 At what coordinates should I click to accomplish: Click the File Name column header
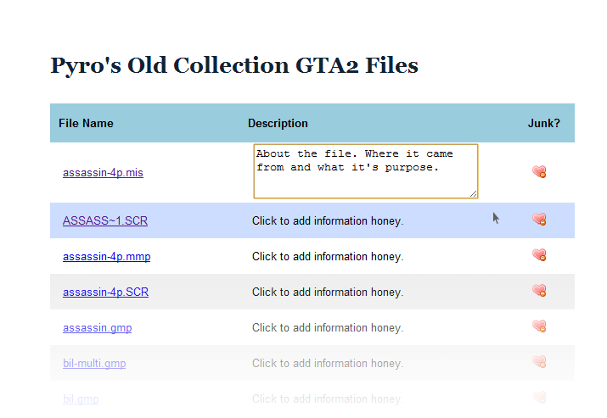[x=86, y=124]
